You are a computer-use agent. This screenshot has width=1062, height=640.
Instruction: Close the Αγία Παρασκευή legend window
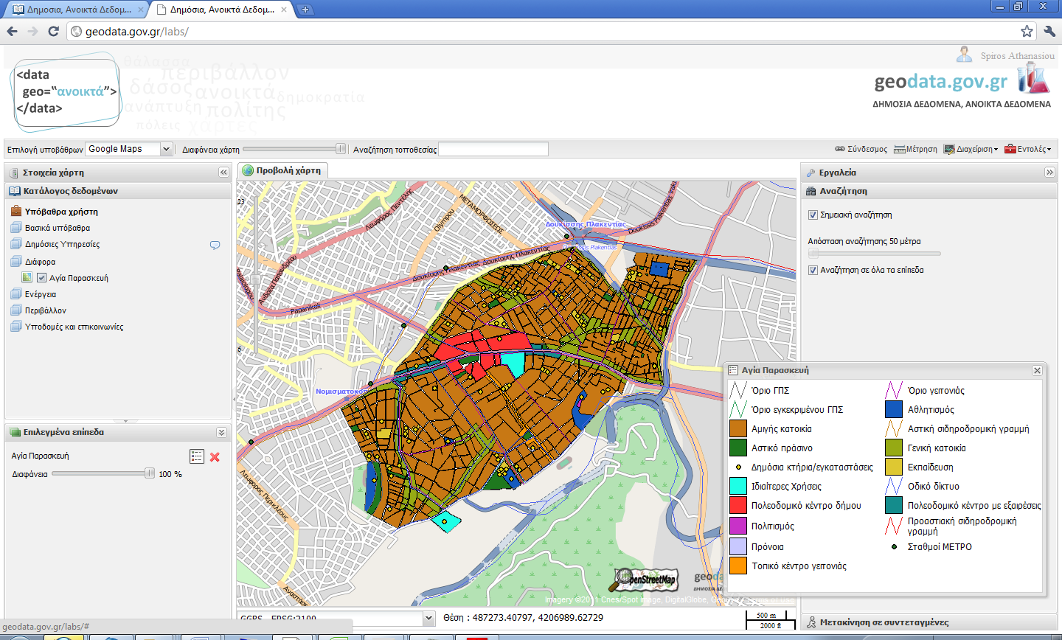(x=1037, y=371)
